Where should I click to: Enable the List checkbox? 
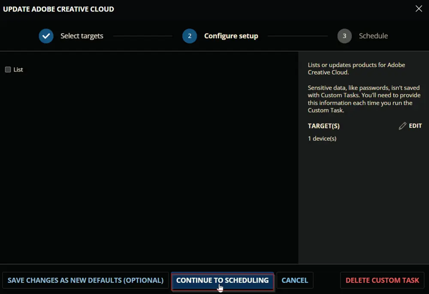[x=8, y=69]
